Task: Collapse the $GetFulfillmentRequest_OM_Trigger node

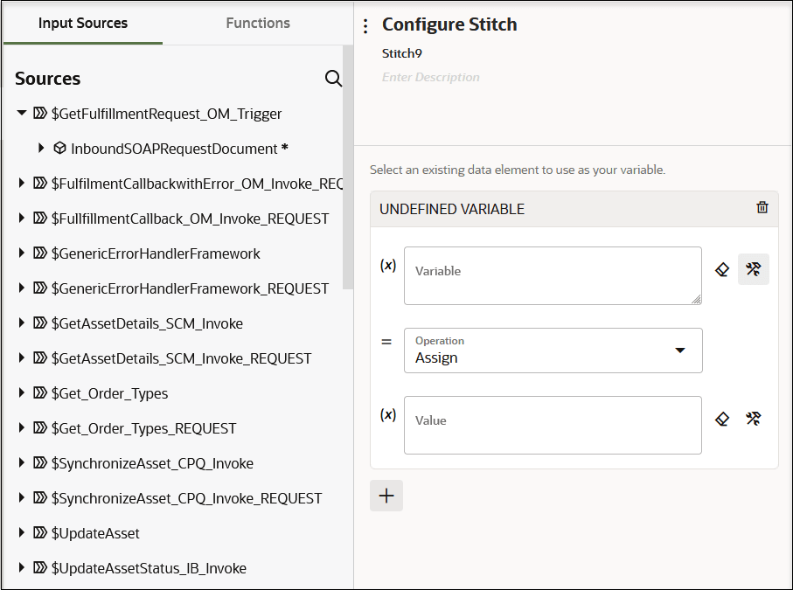Action: pos(22,114)
